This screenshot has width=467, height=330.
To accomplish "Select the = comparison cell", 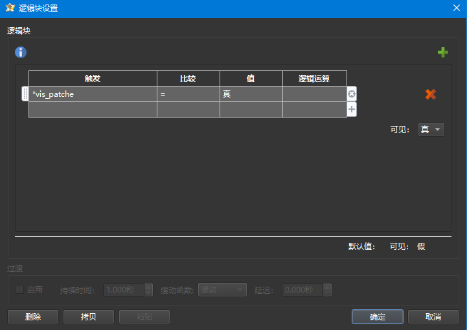I will [x=188, y=94].
